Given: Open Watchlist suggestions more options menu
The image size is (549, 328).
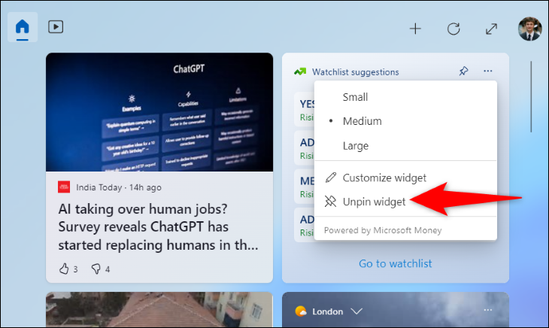Looking at the screenshot, I should 488,71.
